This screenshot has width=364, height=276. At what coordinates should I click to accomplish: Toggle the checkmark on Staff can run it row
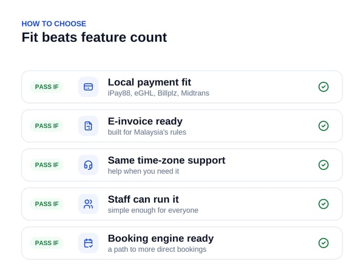coord(323,204)
